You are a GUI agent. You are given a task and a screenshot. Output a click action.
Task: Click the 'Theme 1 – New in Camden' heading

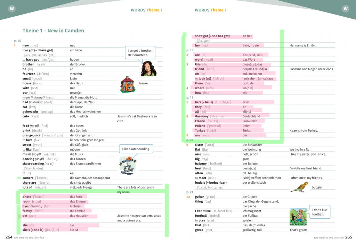[x=53, y=31]
